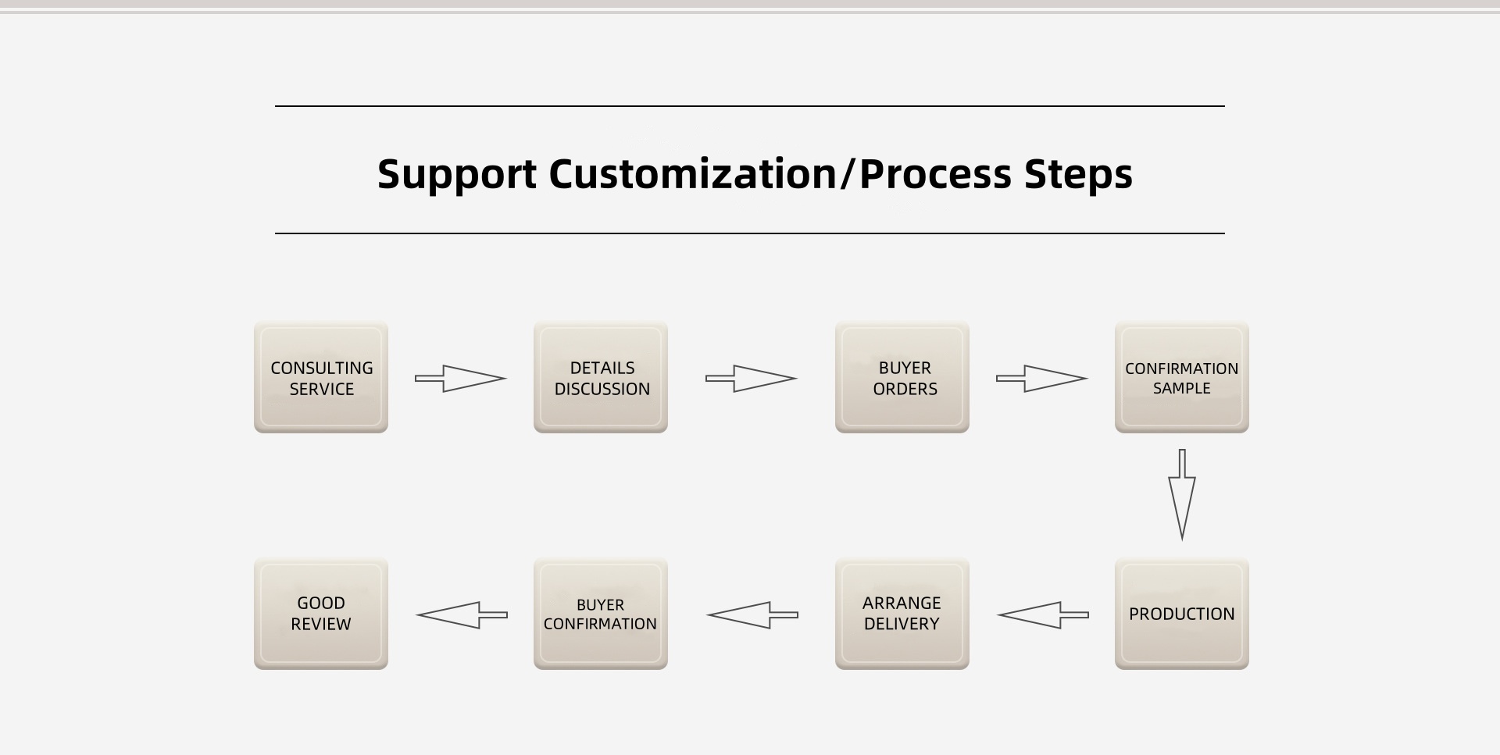Click arrow between Arrange Delivery and Buyer Confirmation
This screenshot has width=1500, height=755.
(x=752, y=615)
